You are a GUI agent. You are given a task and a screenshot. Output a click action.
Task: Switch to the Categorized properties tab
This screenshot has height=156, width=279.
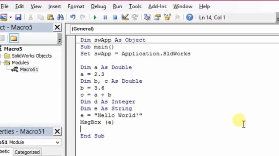tap(27, 152)
